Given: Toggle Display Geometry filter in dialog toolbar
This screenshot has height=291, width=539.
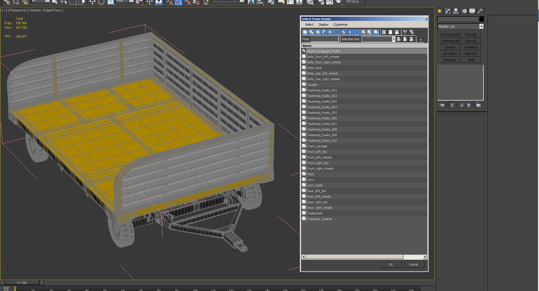Looking at the screenshot, I should click(x=305, y=32).
